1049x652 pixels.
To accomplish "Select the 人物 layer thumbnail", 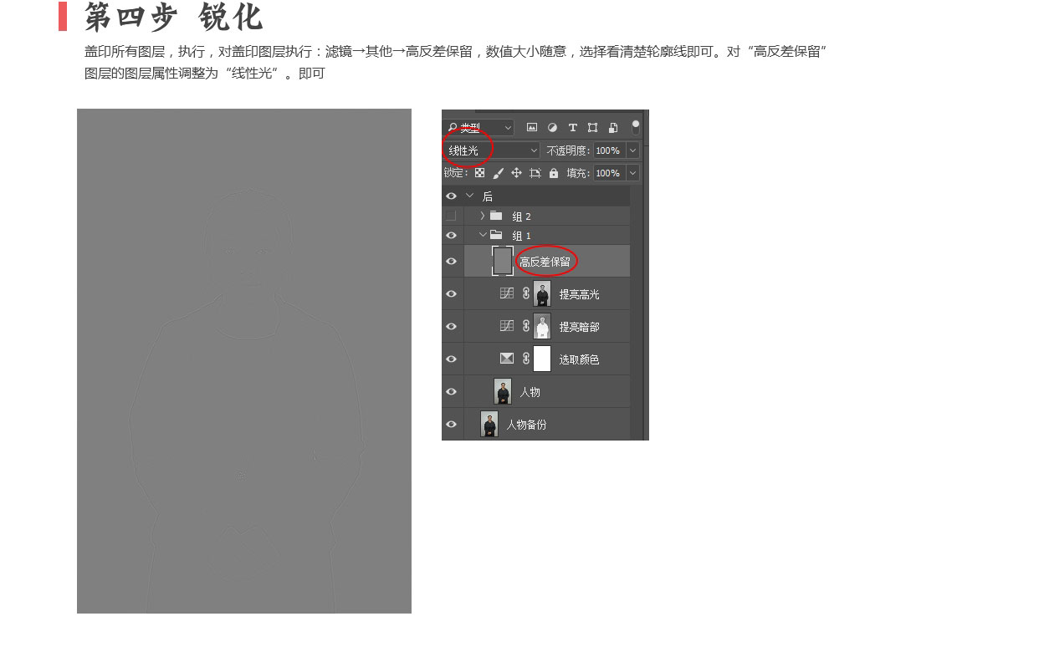I will [503, 391].
